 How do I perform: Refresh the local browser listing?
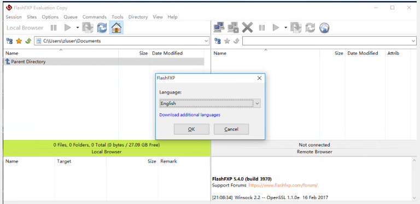(102, 27)
